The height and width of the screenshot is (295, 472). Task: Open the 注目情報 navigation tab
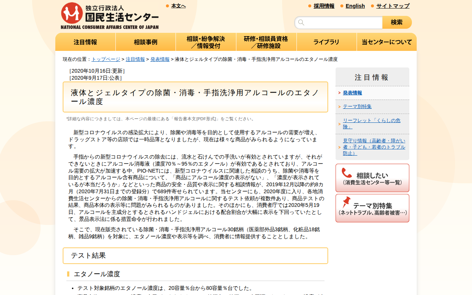[x=85, y=42]
